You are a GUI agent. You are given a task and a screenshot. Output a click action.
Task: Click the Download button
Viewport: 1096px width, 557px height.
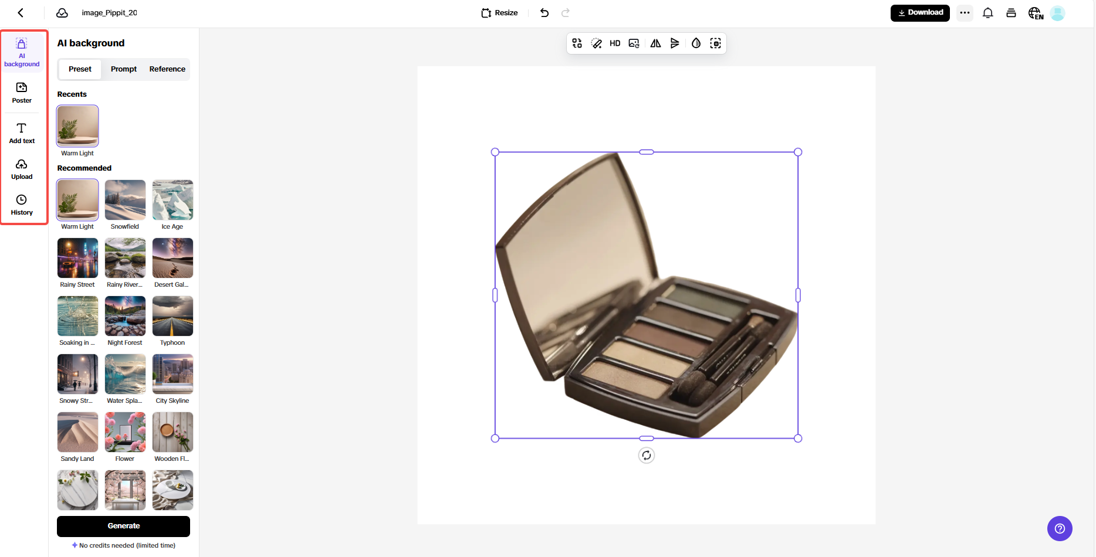(x=920, y=12)
